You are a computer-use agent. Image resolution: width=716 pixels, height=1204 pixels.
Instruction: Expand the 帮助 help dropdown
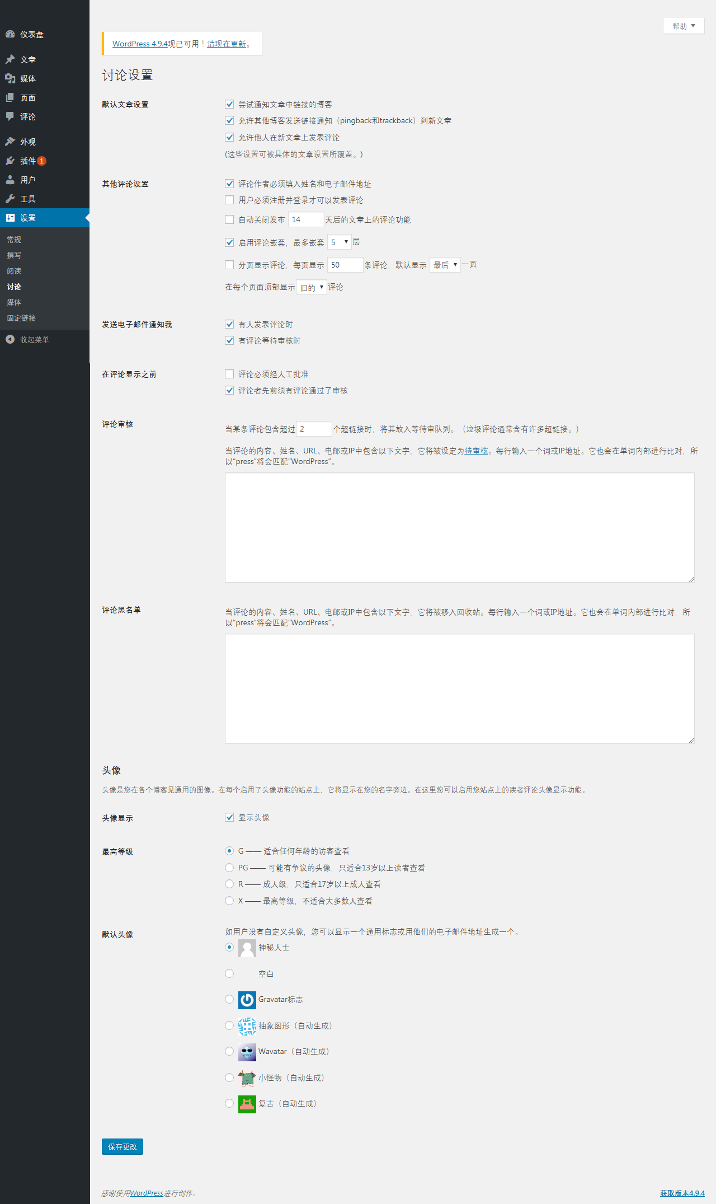[684, 26]
